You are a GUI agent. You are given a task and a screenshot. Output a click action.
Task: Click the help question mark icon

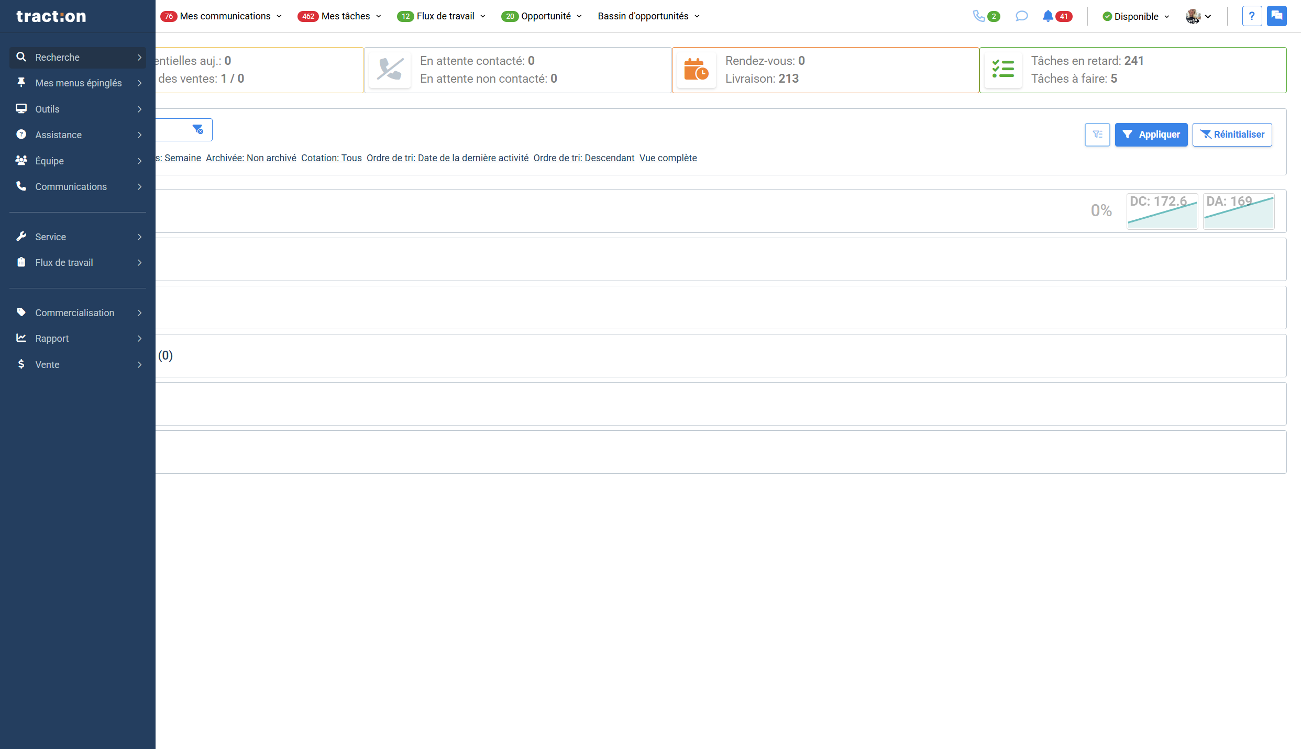point(1252,16)
